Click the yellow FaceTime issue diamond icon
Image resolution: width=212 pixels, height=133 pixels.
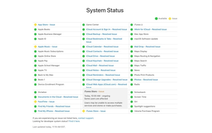(35, 101)
